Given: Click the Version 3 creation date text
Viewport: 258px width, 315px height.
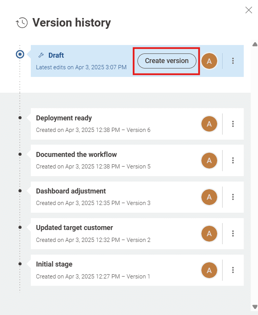Looking at the screenshot, I should pos(93,203).
